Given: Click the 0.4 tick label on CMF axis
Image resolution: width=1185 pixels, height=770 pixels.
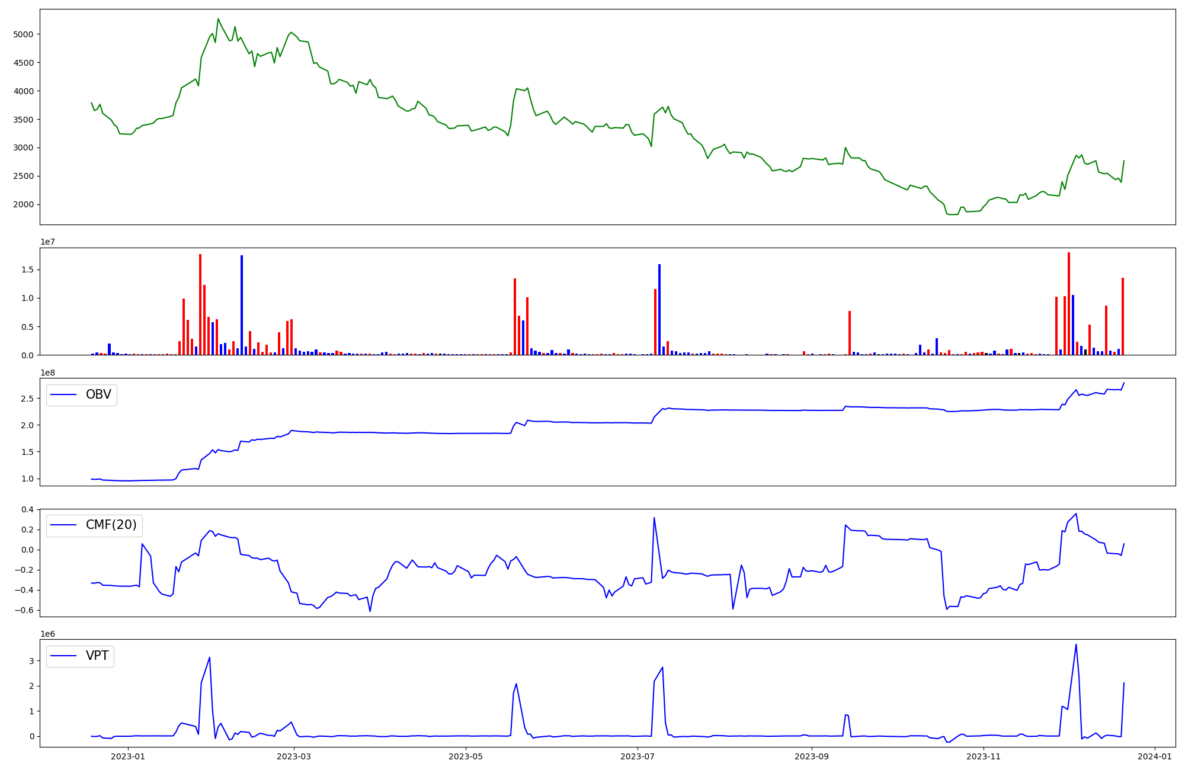Looking at the screenshot, I should 27,509.
